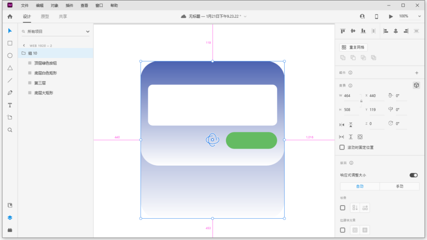Select the Polygon triangle tool
427x240 pixels.
click(10, 68)
